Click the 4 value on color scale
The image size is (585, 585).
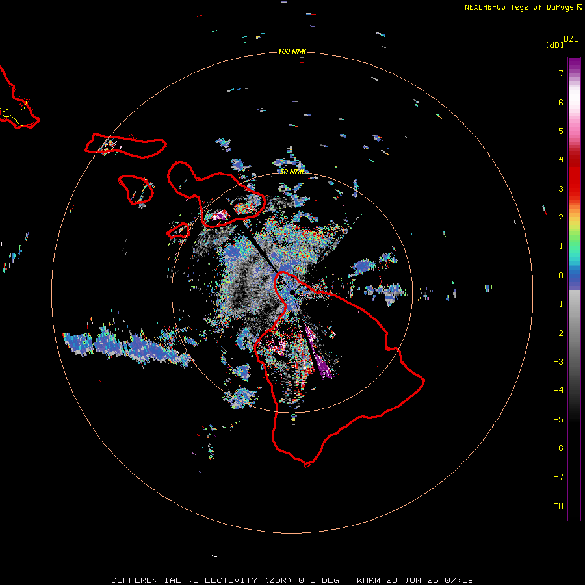coord(561,160)
